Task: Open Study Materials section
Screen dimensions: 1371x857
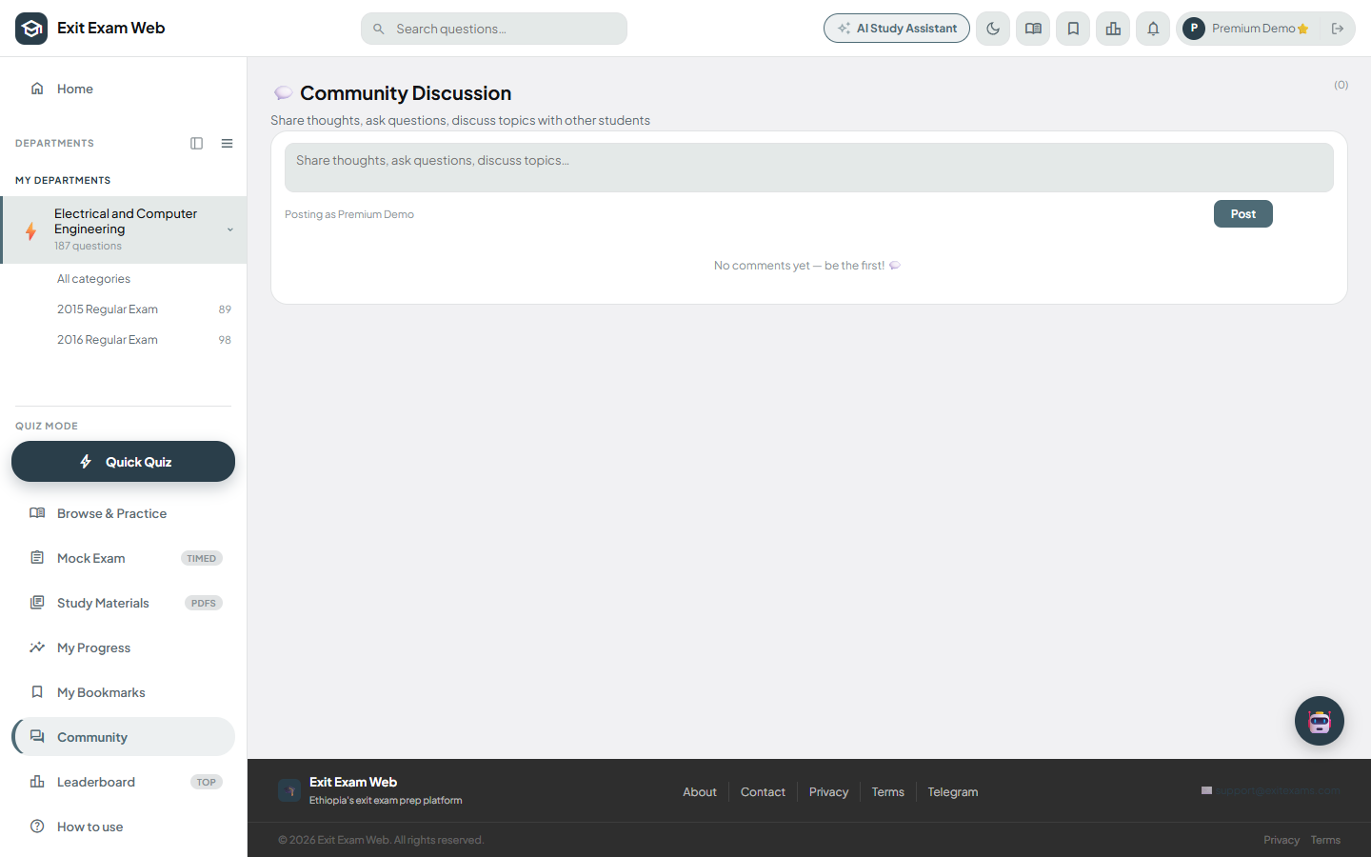Action: (x=124, y=603)
